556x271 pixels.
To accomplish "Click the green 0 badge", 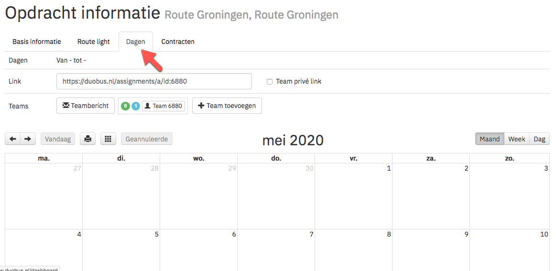I will tap(125, 106).
